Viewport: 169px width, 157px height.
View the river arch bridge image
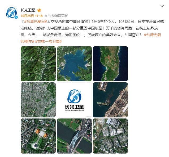click(74, 136)
